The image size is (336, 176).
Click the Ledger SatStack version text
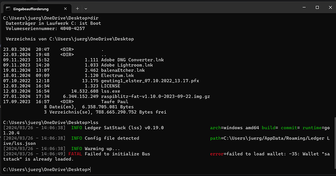point(124,128)
